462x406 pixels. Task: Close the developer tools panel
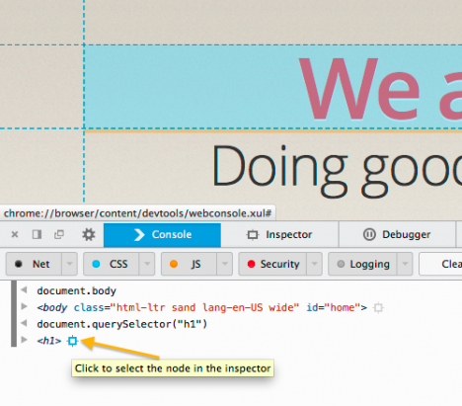[x=15, y=234]
